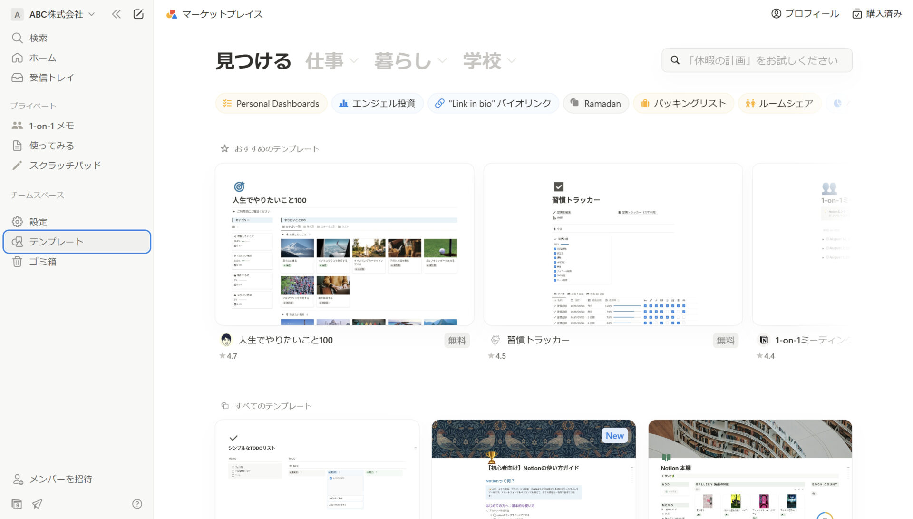
Task: Select the ホーム icon
Action: click(x=17, y=58)
